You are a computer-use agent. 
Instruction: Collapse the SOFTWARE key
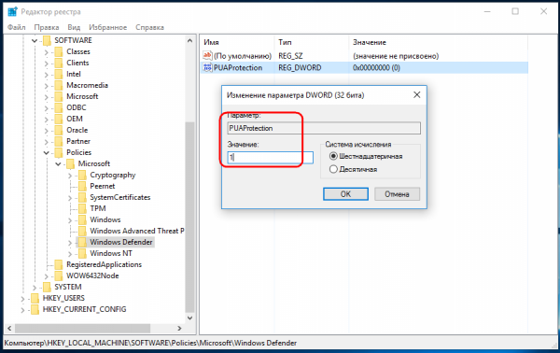35,41
